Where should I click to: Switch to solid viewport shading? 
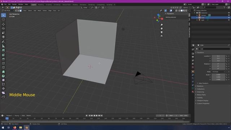pyautogui.click(x=182, y=10)
